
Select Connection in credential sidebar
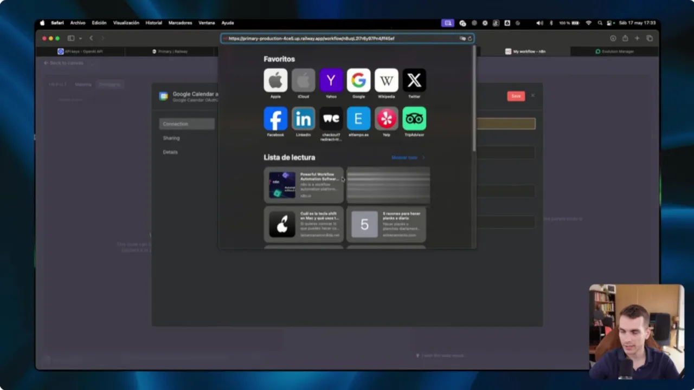[x=187, y=124]
